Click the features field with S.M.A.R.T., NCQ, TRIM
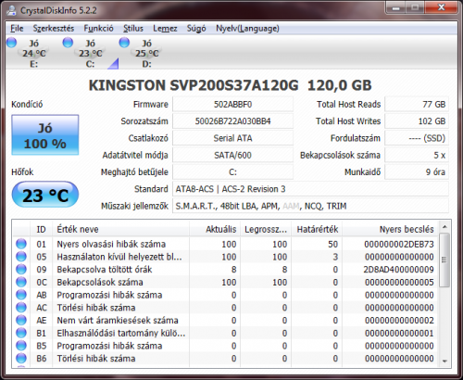Image resolution: width=463 pixels, height=380 pixels. (x=310, y=206)
